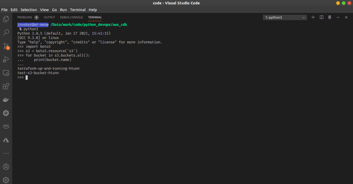This screenshot has width=353, height=184.
Task: Select the Terminal tab
Action: coord(95,17)
